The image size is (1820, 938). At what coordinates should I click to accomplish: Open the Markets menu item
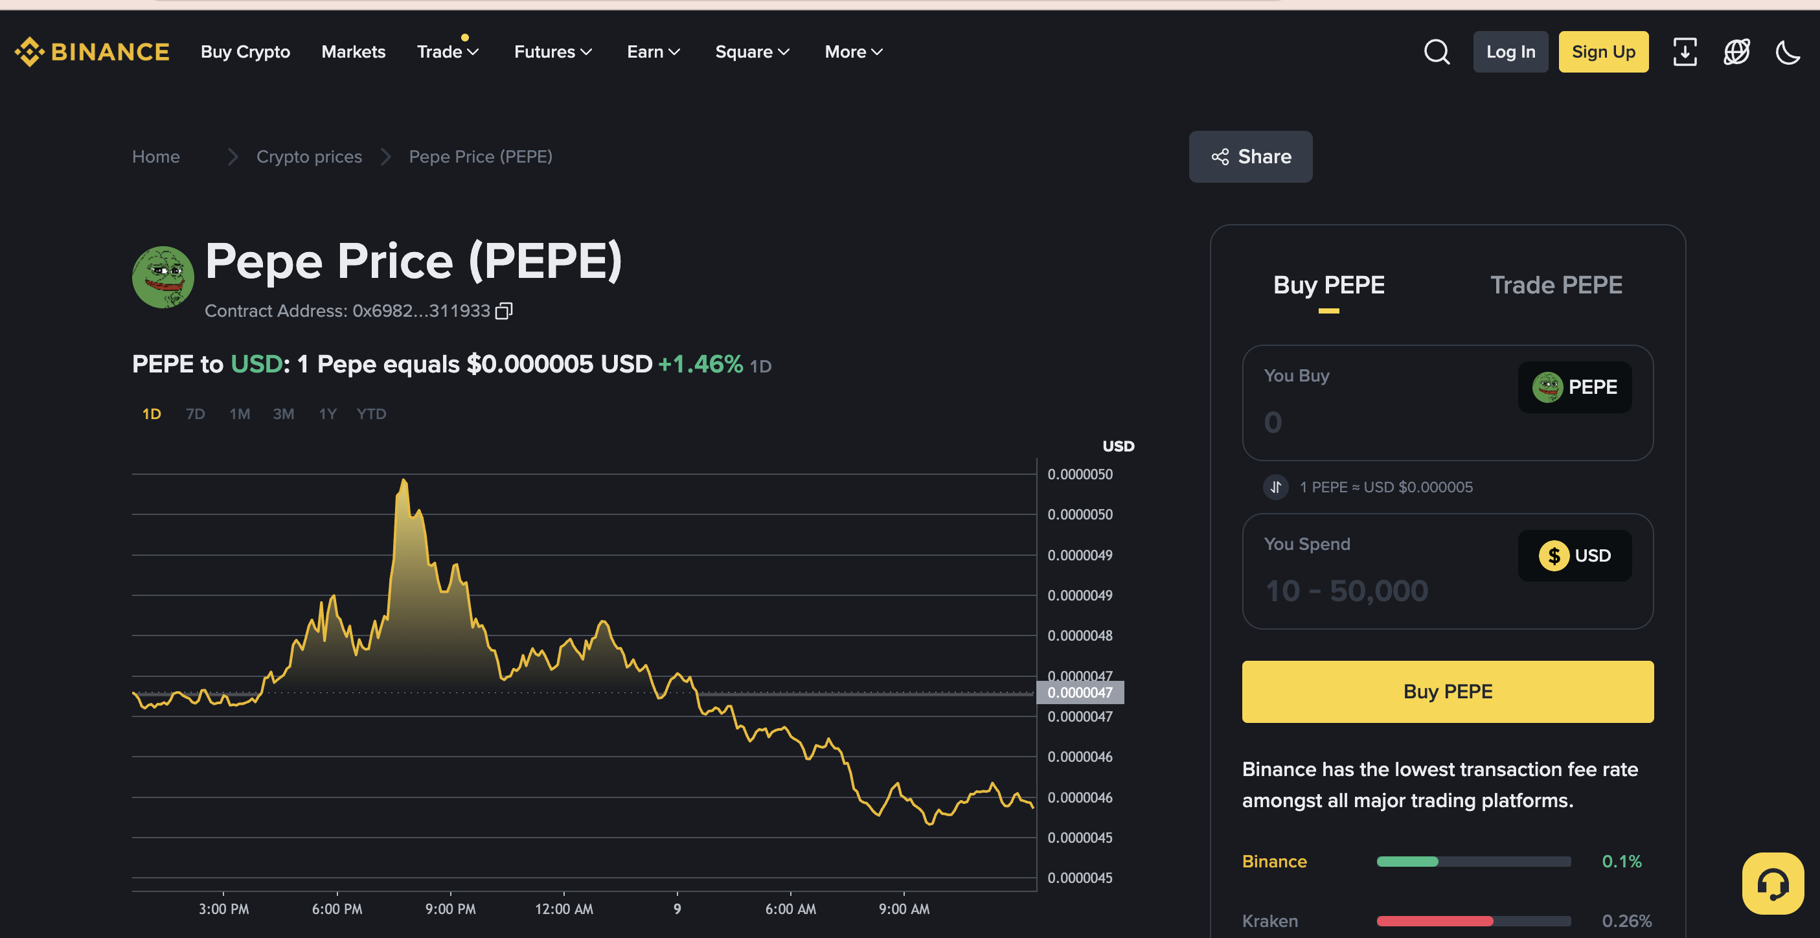click(x=353, y=52)
